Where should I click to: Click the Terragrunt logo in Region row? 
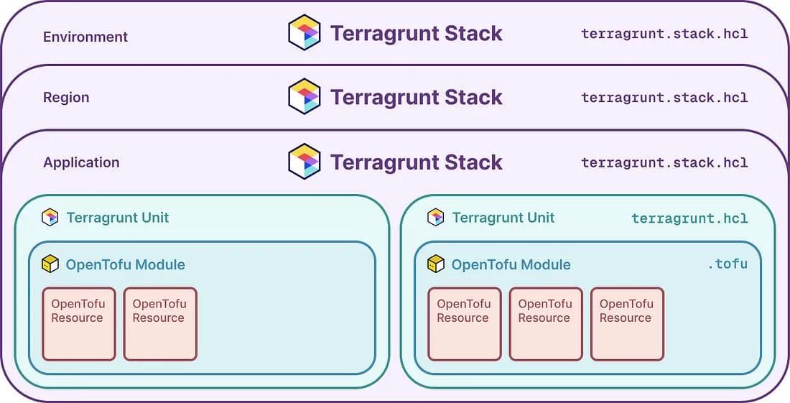coord(305,96)
